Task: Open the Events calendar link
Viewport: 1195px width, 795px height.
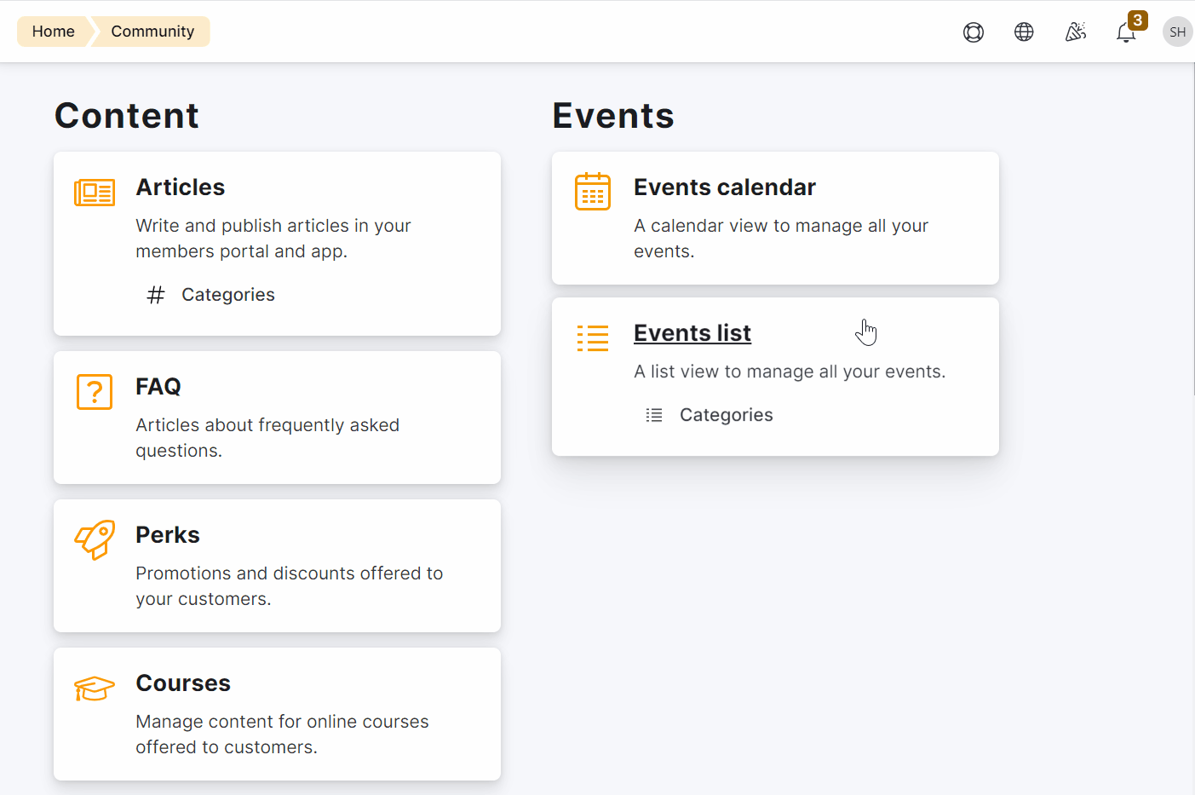Action: tap(725, 187)
